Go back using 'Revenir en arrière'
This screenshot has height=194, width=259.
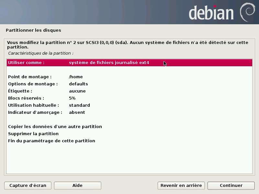181,186
